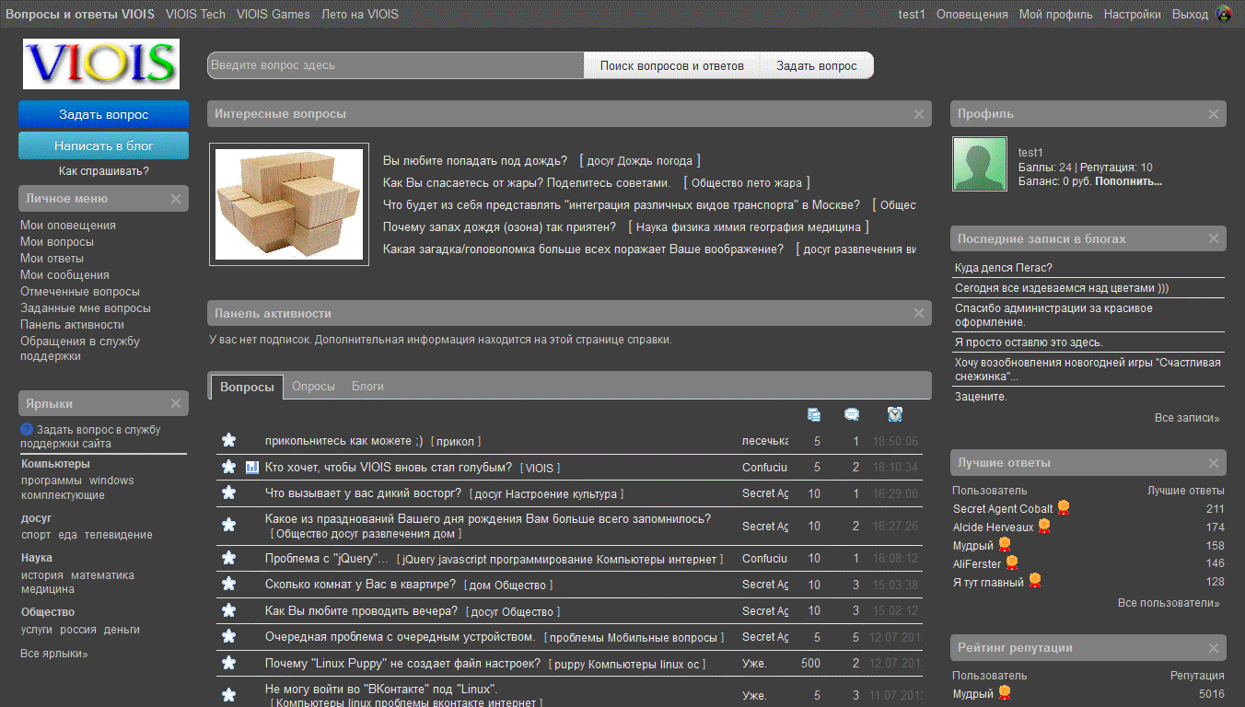Screen dimensions: 1245x707
Task: Click the VIOIS logo image
Action: point(101,64)
